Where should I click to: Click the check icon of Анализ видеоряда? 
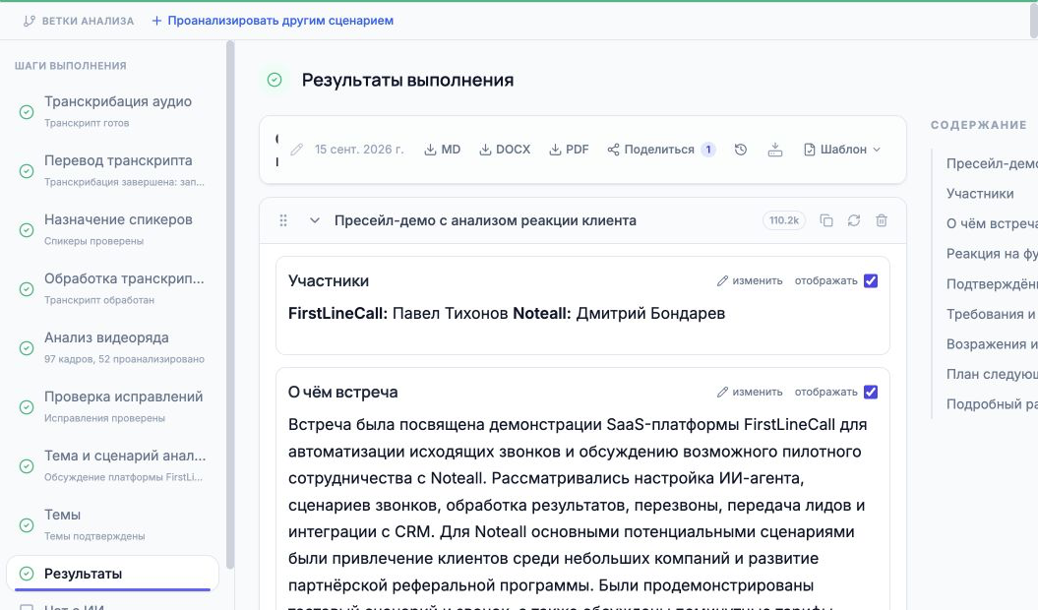click(27, 347)
